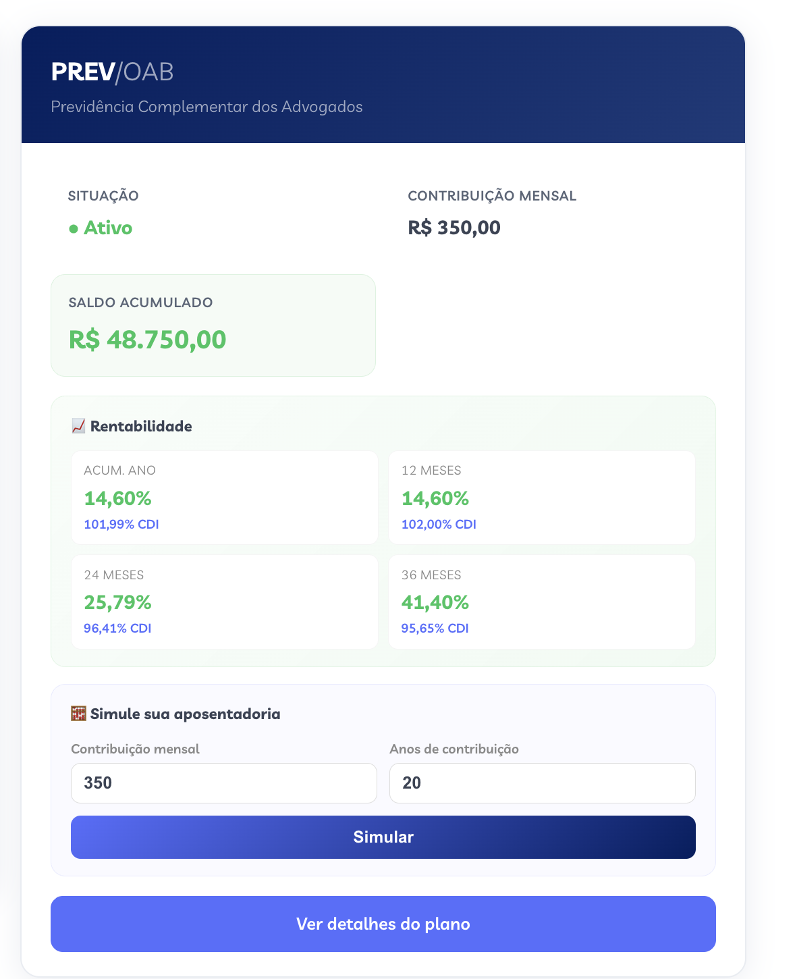
Task: Select the Saldo Acumulado card
Action: pyautogui.click(x=213, y=325)
